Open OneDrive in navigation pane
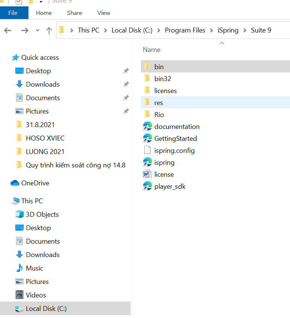Screen dimensions: 290x318 (x=35, y=183)
